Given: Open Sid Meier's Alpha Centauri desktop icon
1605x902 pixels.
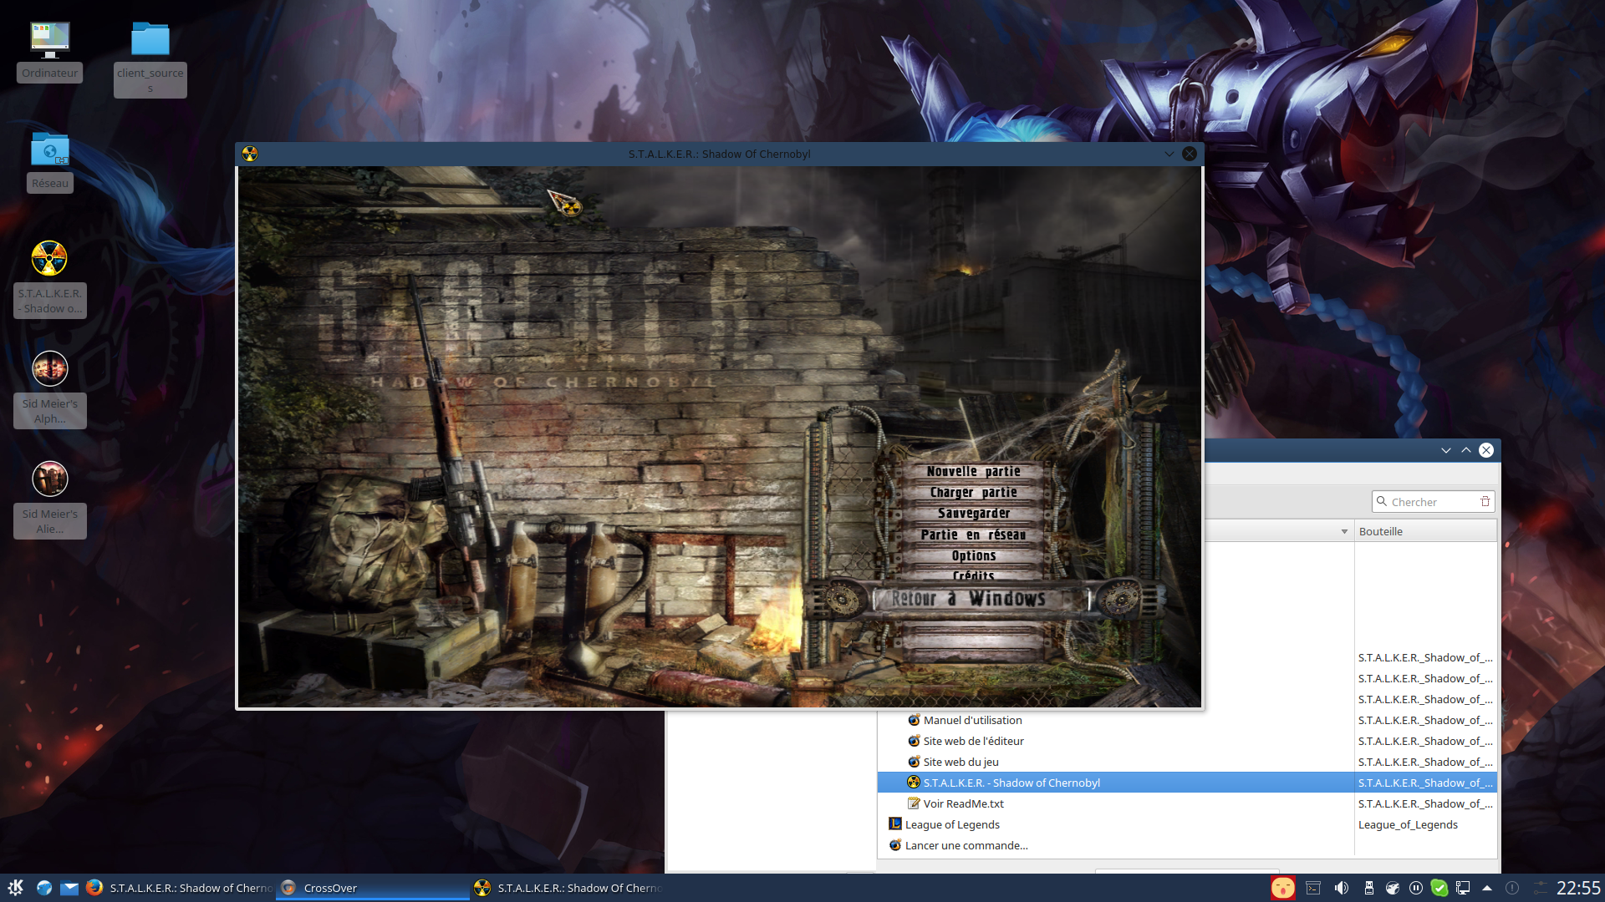Looking at the screenshot, I should [x=49, y=369].
